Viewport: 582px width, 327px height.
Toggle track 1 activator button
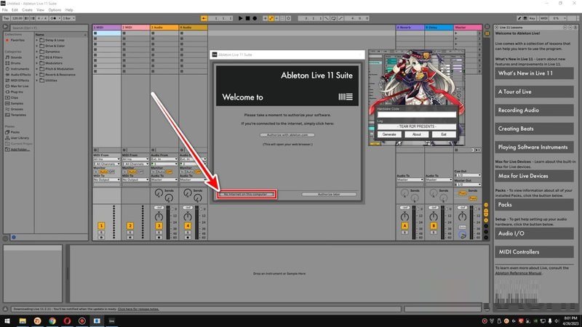[x=101, y=225]
